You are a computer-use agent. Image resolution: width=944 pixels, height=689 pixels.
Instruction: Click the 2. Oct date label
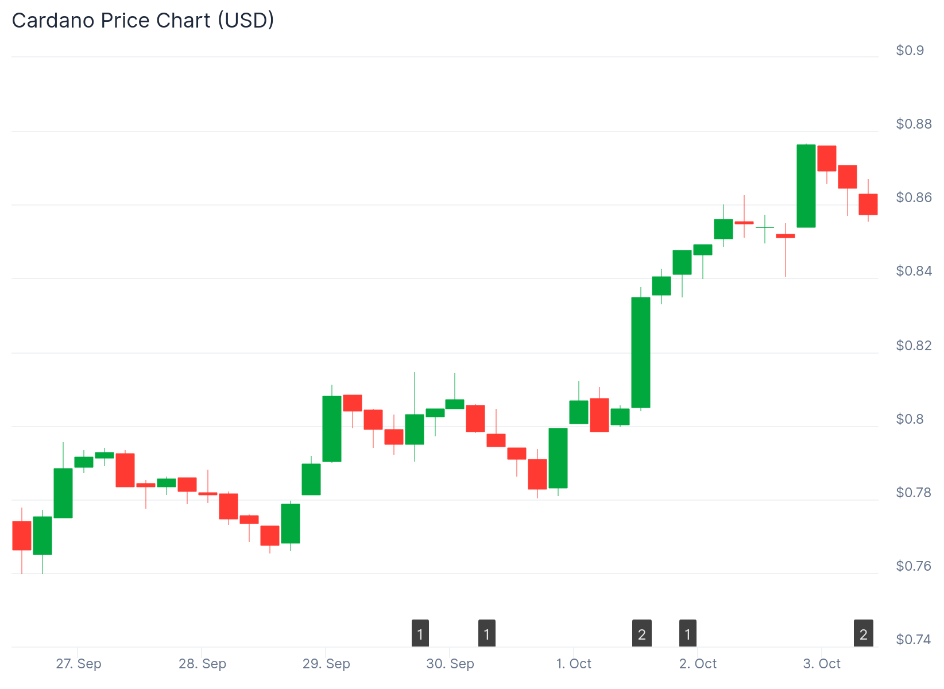click(698, 664)
